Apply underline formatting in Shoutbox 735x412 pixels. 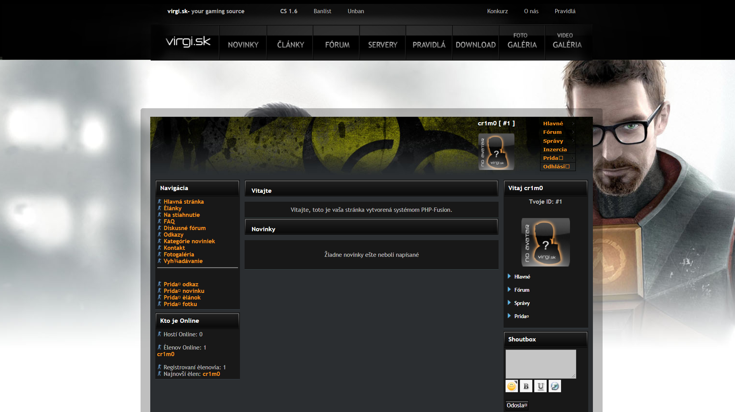540,386
